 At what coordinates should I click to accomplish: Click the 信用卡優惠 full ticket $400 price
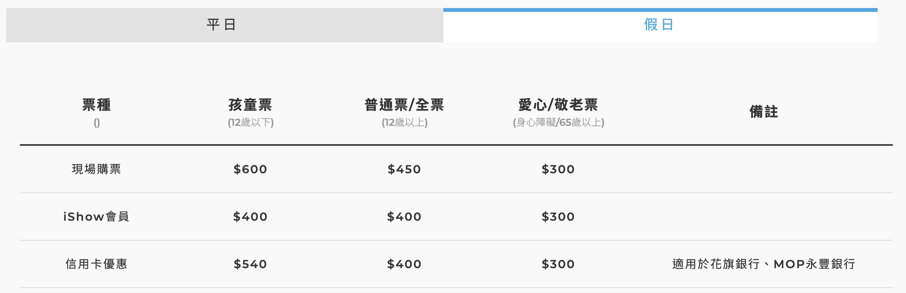click(404, 264)
